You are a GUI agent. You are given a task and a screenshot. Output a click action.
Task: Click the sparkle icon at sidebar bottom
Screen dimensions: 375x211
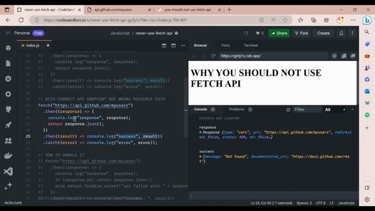click(8, 186)
